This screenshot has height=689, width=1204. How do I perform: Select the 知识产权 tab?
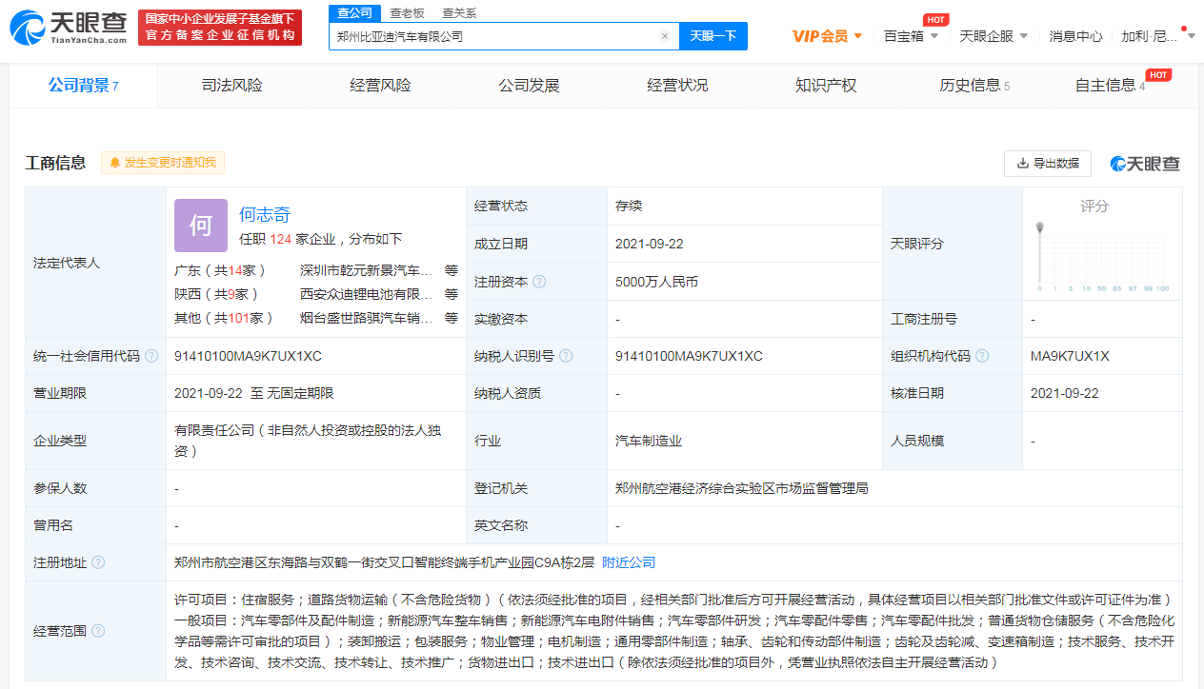(x=826, y=86)
